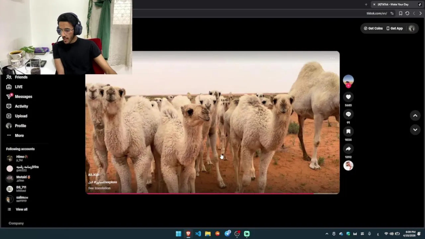Open the profile avatar menu at top right

click(412, 29)
